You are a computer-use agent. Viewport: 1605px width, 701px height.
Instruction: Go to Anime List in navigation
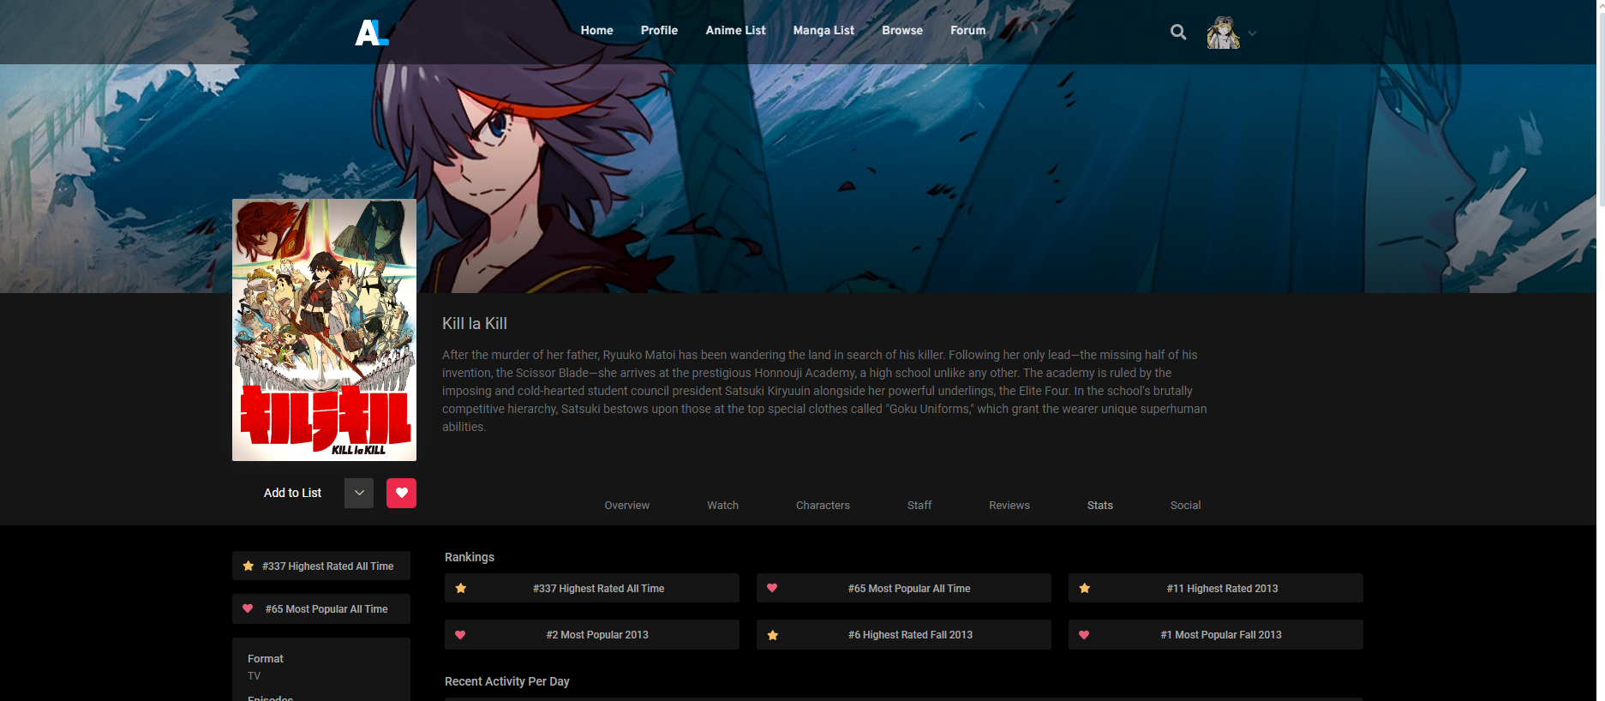(x=735, y=30)
